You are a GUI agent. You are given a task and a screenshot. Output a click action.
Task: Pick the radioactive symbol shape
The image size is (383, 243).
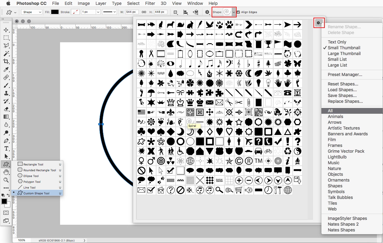coord(170,161)
